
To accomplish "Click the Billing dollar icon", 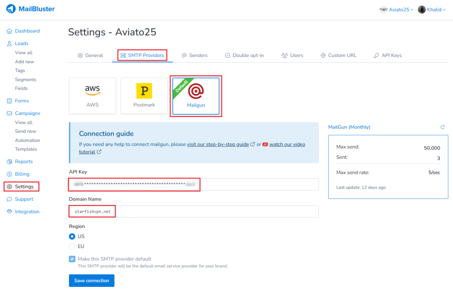I will coord(9,174).
